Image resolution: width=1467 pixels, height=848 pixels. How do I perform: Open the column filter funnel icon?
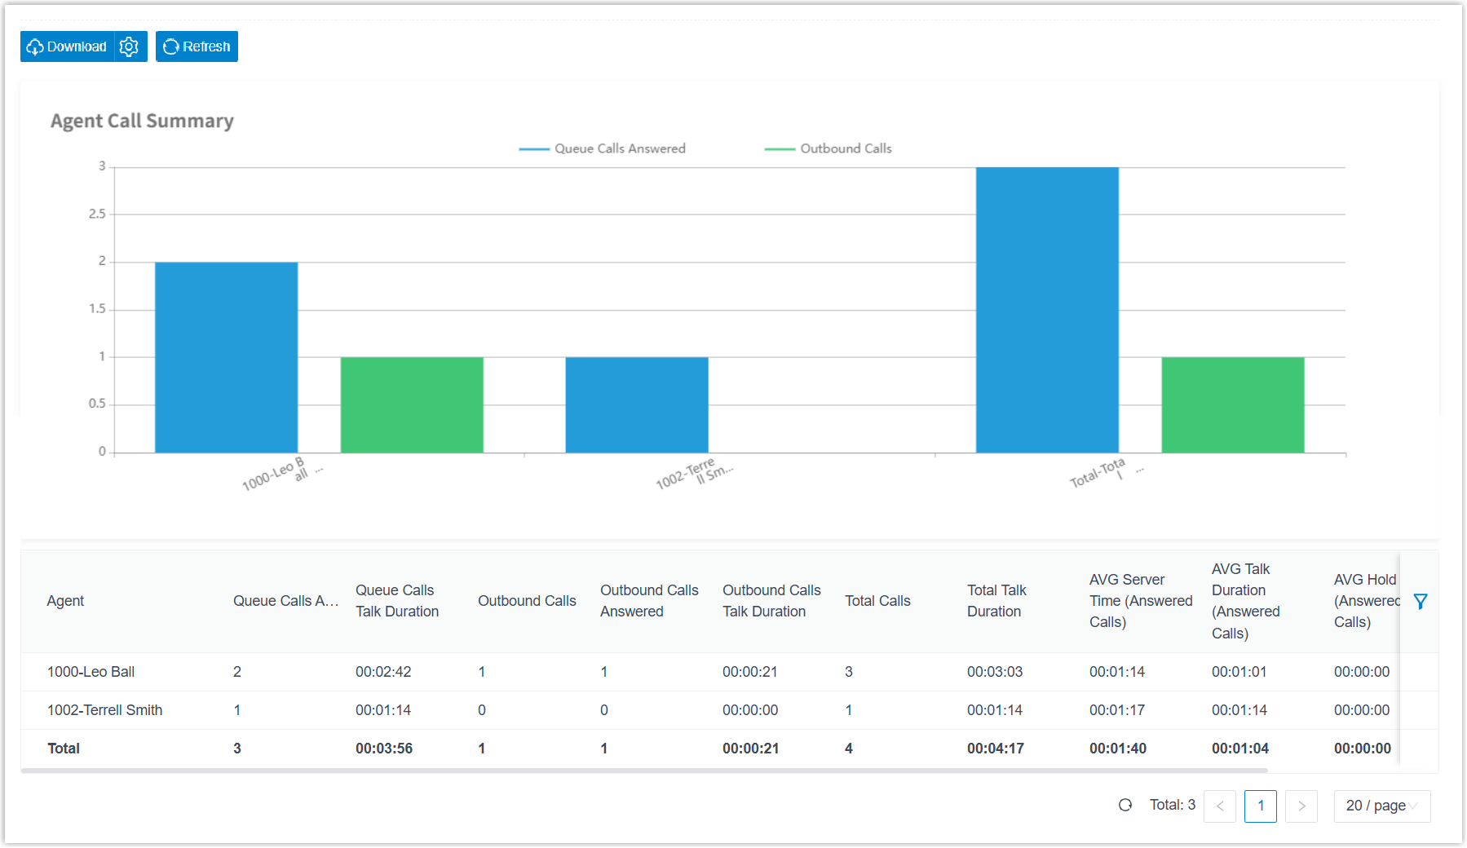[x=1421, y=601]
